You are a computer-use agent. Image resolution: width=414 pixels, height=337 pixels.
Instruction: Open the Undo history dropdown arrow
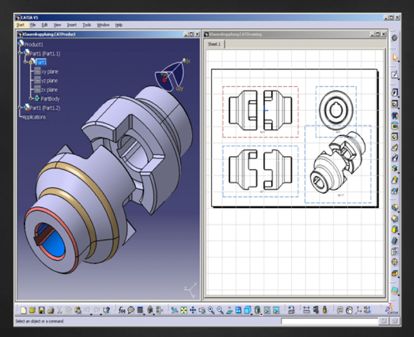91,314
